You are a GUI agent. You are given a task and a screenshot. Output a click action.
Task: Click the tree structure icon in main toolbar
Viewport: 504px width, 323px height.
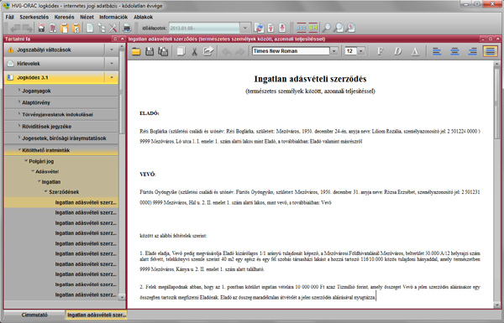pyautogui.click(x=102, y=28)
